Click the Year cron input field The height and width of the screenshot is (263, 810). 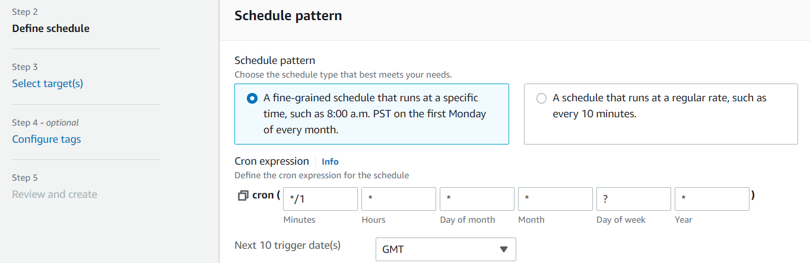712,199
